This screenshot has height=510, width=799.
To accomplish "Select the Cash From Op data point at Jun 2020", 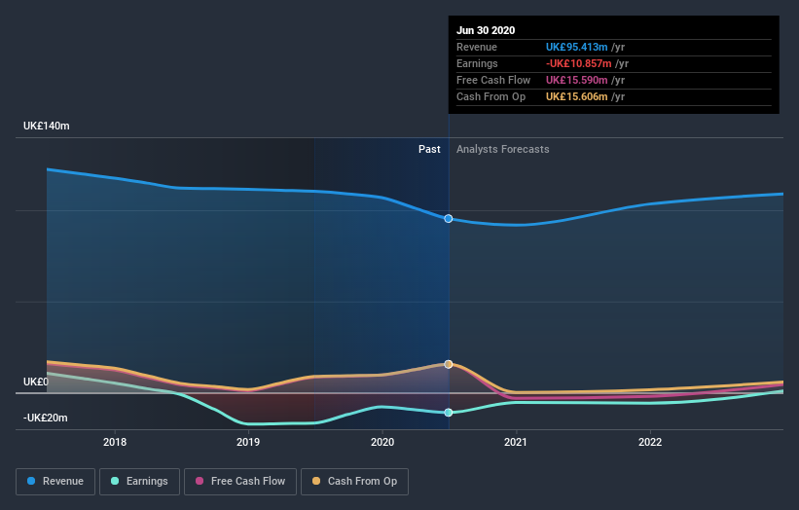I will click(449, 364).
